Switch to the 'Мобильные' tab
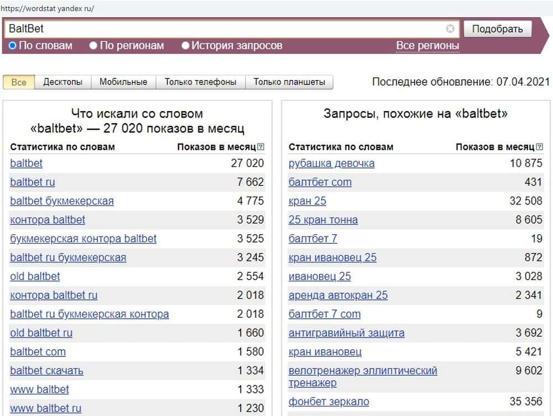This screenshot has width=553, height=416. pos(123,82)
